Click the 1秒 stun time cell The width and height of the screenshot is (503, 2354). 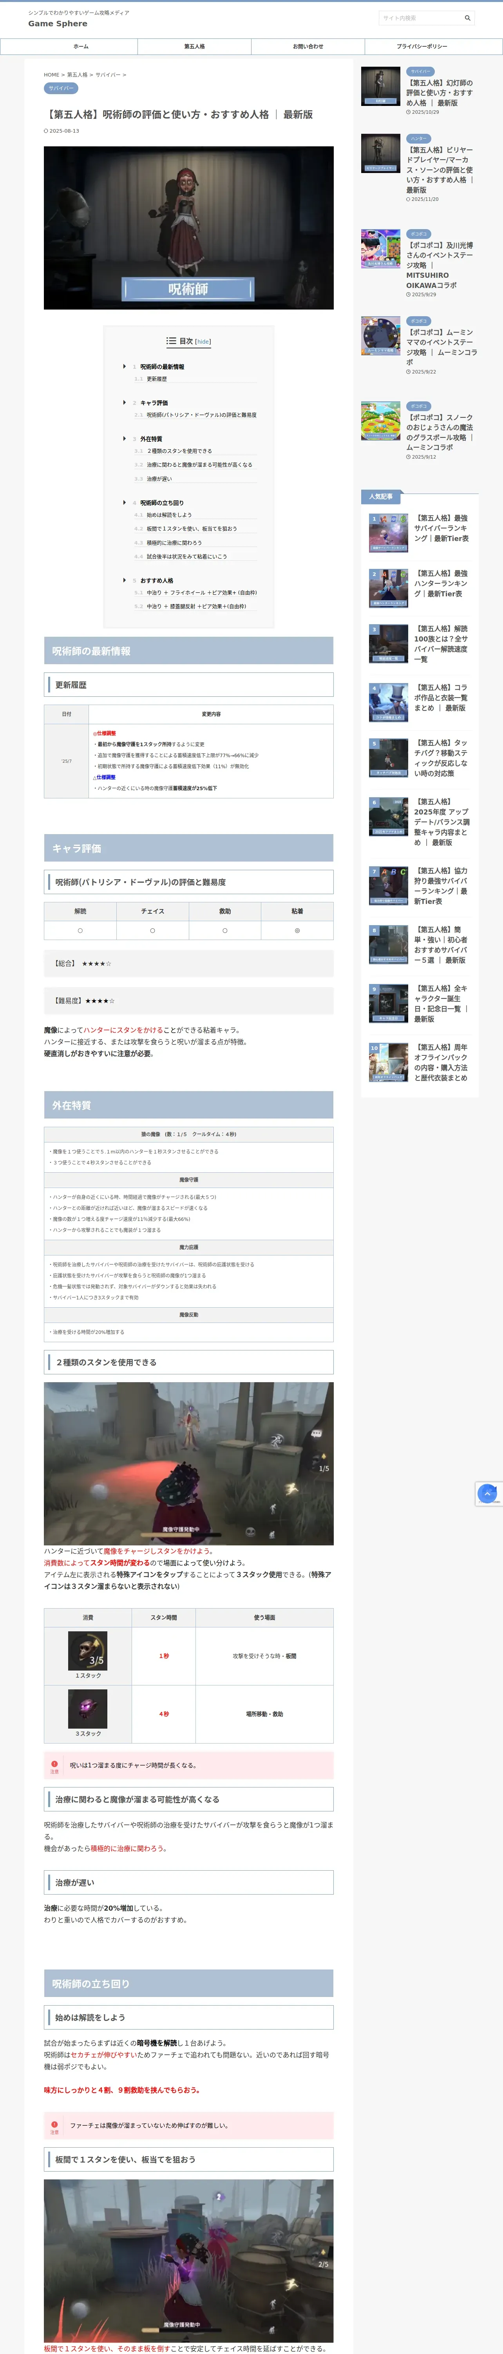pos(164,1656)
